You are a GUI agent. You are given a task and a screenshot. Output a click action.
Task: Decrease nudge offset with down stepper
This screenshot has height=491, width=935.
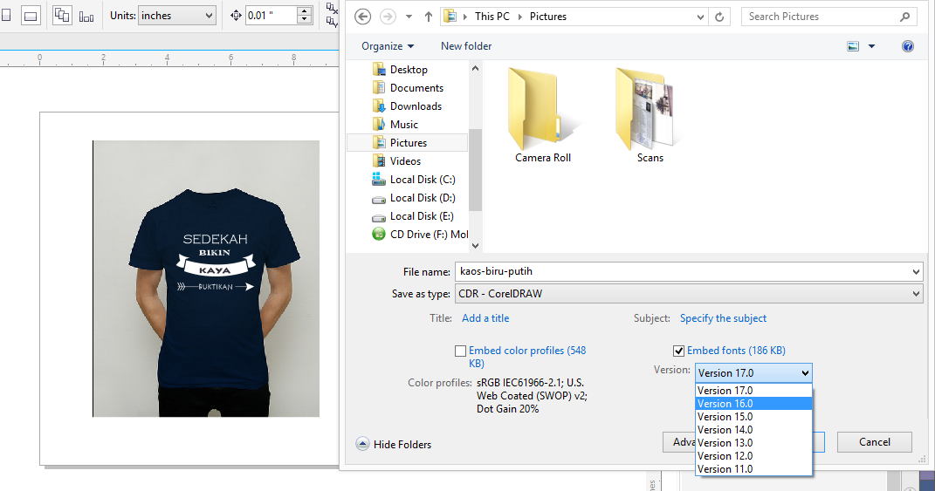(x=304, y=20)
